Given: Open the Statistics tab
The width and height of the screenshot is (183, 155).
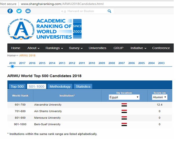Looking at the screenshot, I should coord(83,86).
